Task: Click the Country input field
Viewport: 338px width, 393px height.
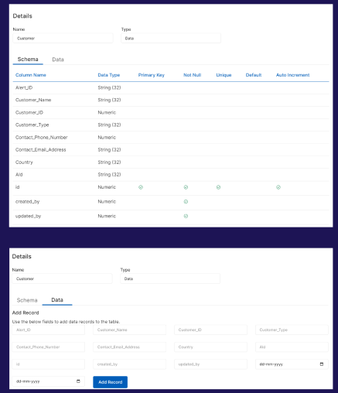Action: click(210, 347)
